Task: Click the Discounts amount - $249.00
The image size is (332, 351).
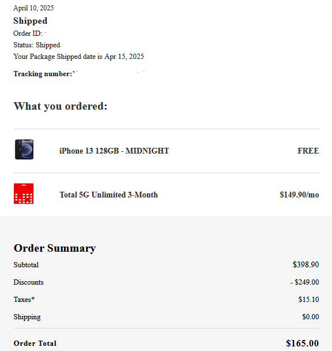Action: click(x=305, y=282)
